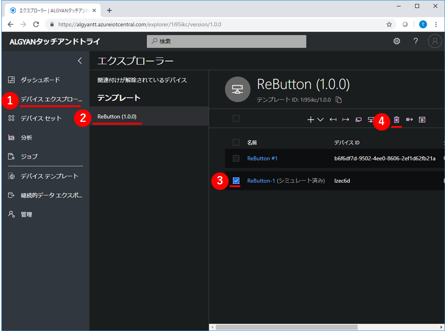This screenshot has height=331, width=445.
Task: Click the browser address bar URL
Action: click(140, 24)
